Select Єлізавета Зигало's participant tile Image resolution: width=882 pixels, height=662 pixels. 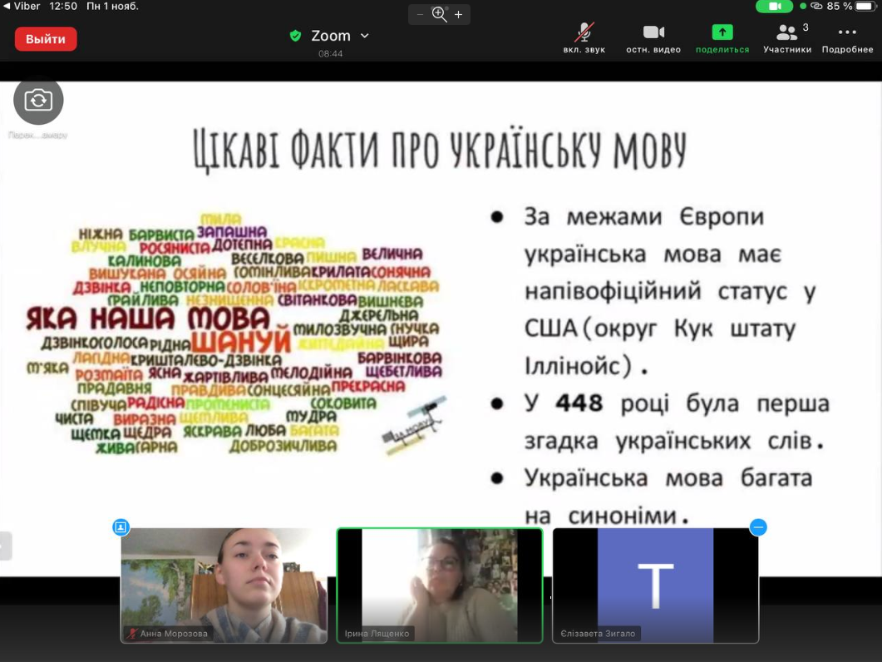tap(655, 585)
